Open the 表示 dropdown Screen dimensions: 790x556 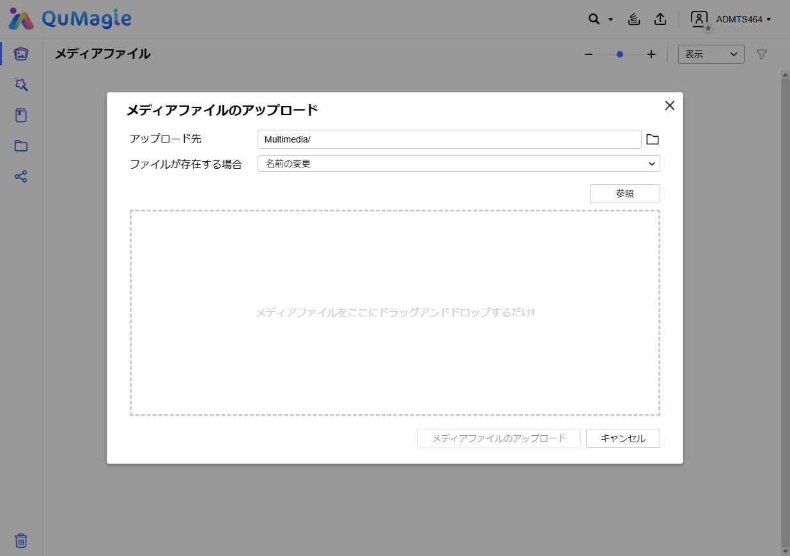(711, 54)
